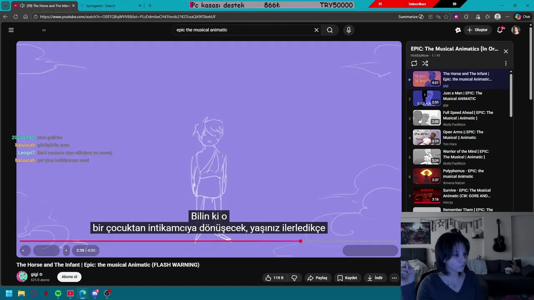Click the video progress scrubber handle
534x300 pixels.
tap(300, 241)
